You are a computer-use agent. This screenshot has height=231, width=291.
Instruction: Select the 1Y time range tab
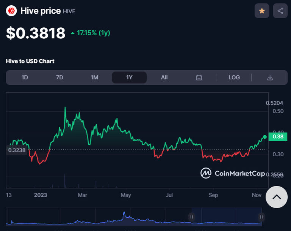point(129,78)
